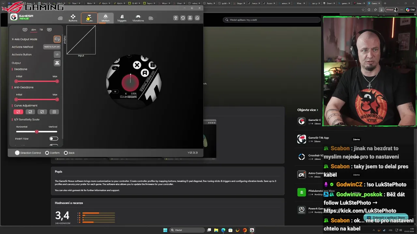Select the first linear curve preset

coord(18,112)
